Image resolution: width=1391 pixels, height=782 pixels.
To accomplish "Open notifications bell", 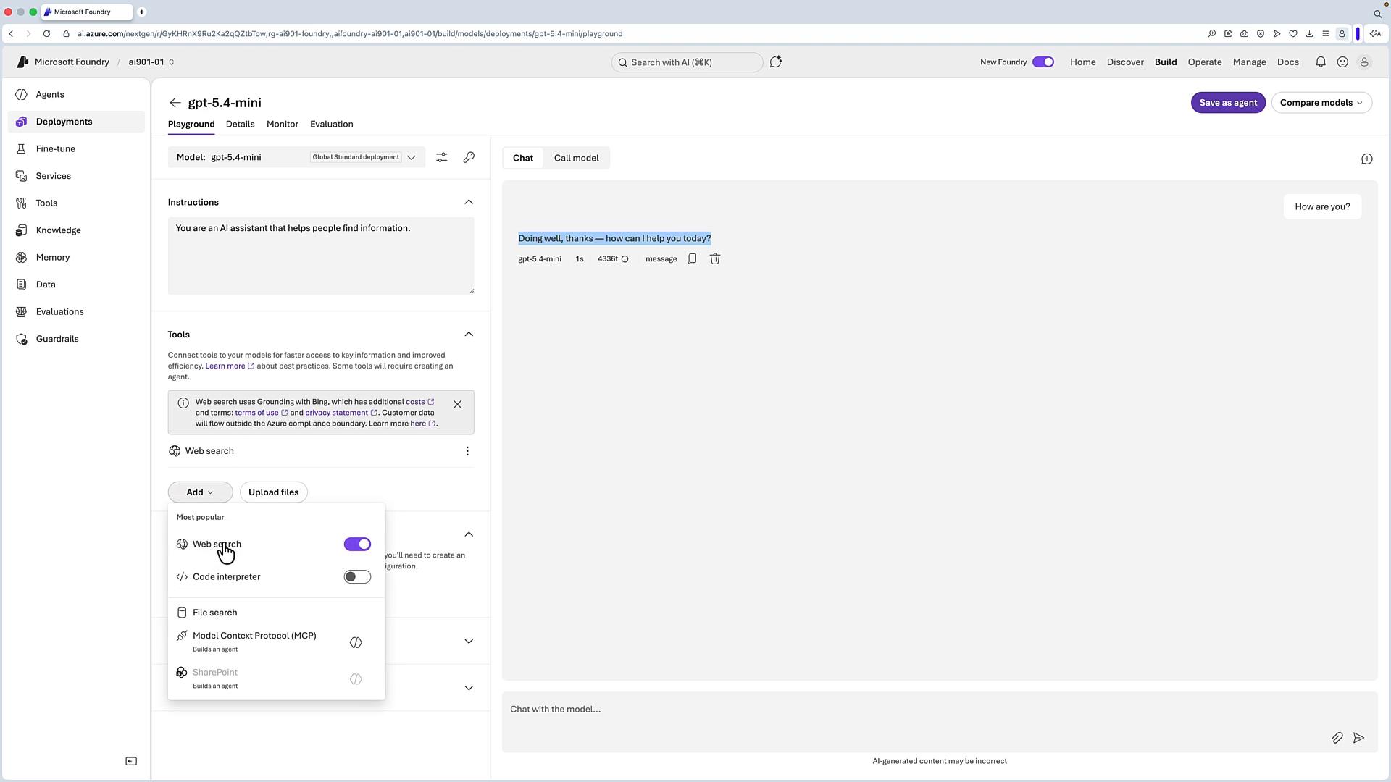I will tap(1321, 62).
